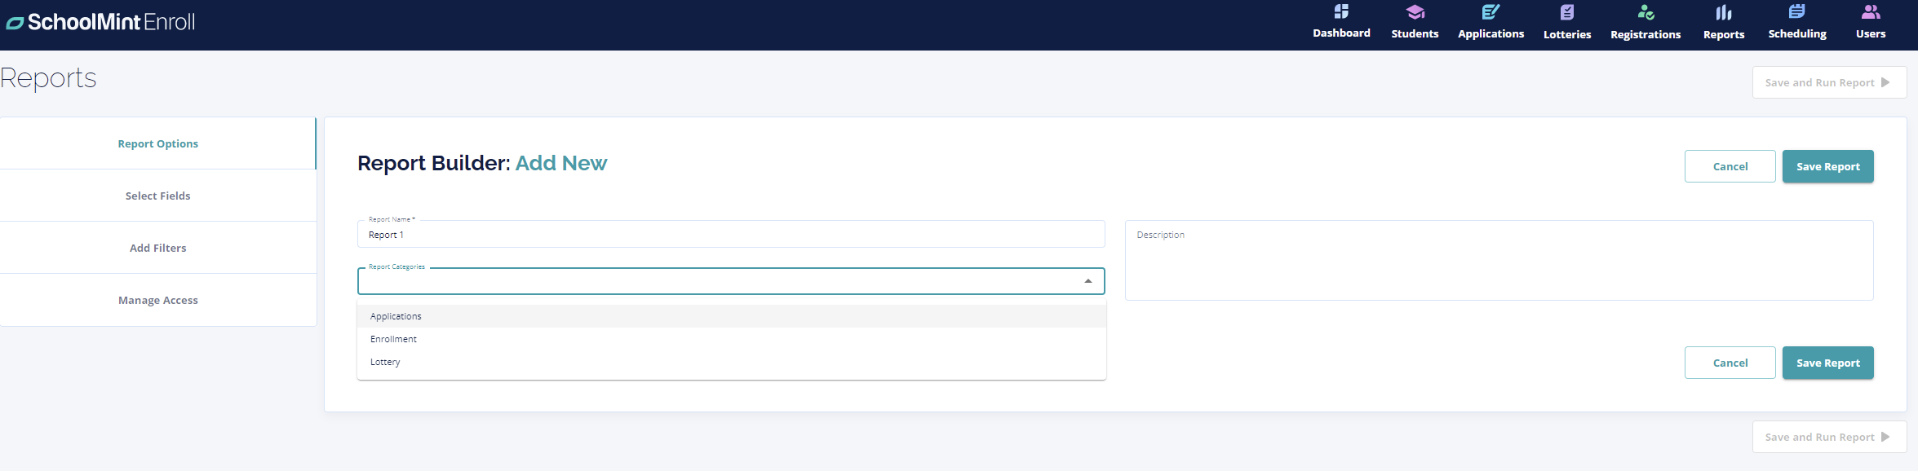This screenshot has width=1918, height=471.
Task: Open the Registrations icon
Action: coord(1645,12)
